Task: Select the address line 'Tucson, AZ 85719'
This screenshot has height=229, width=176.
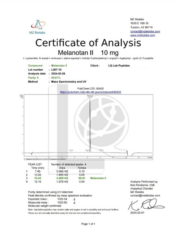Action: tap(141, 27)
